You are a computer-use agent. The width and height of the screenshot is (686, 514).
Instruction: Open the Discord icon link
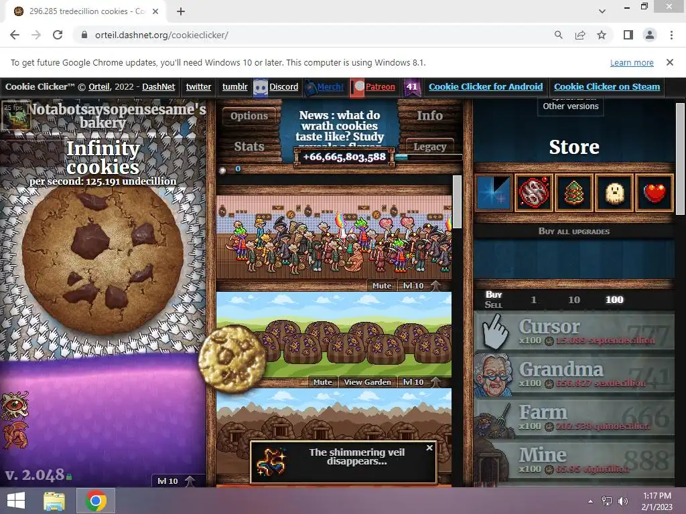(x=261, y=88)
